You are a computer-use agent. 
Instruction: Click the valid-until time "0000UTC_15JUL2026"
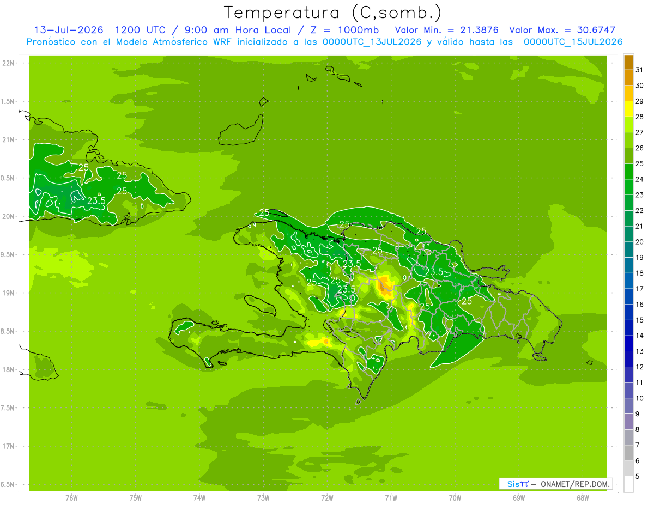573,42
